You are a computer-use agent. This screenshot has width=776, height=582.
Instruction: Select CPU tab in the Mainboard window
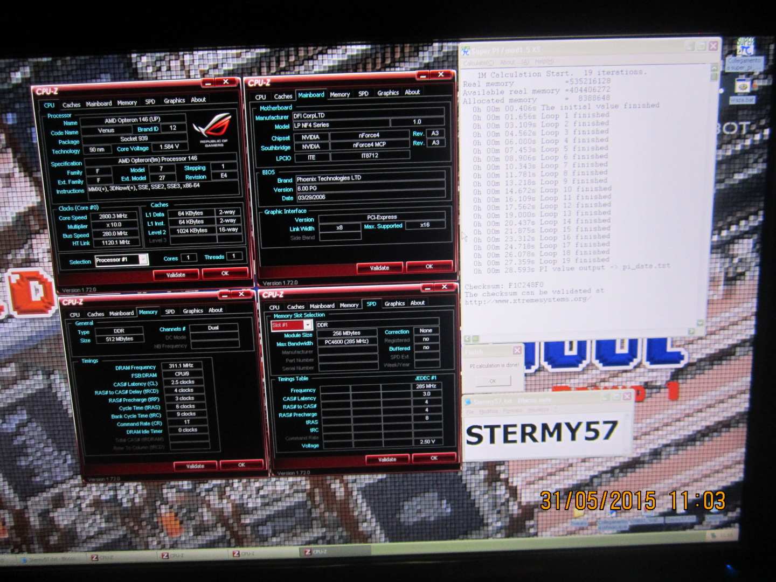(261, 97)
